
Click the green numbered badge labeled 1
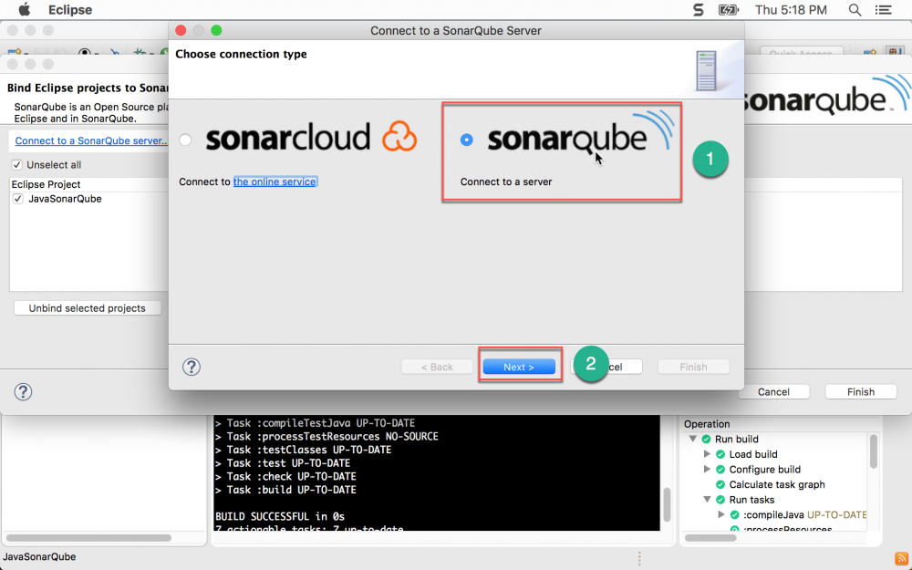(710, 159)
